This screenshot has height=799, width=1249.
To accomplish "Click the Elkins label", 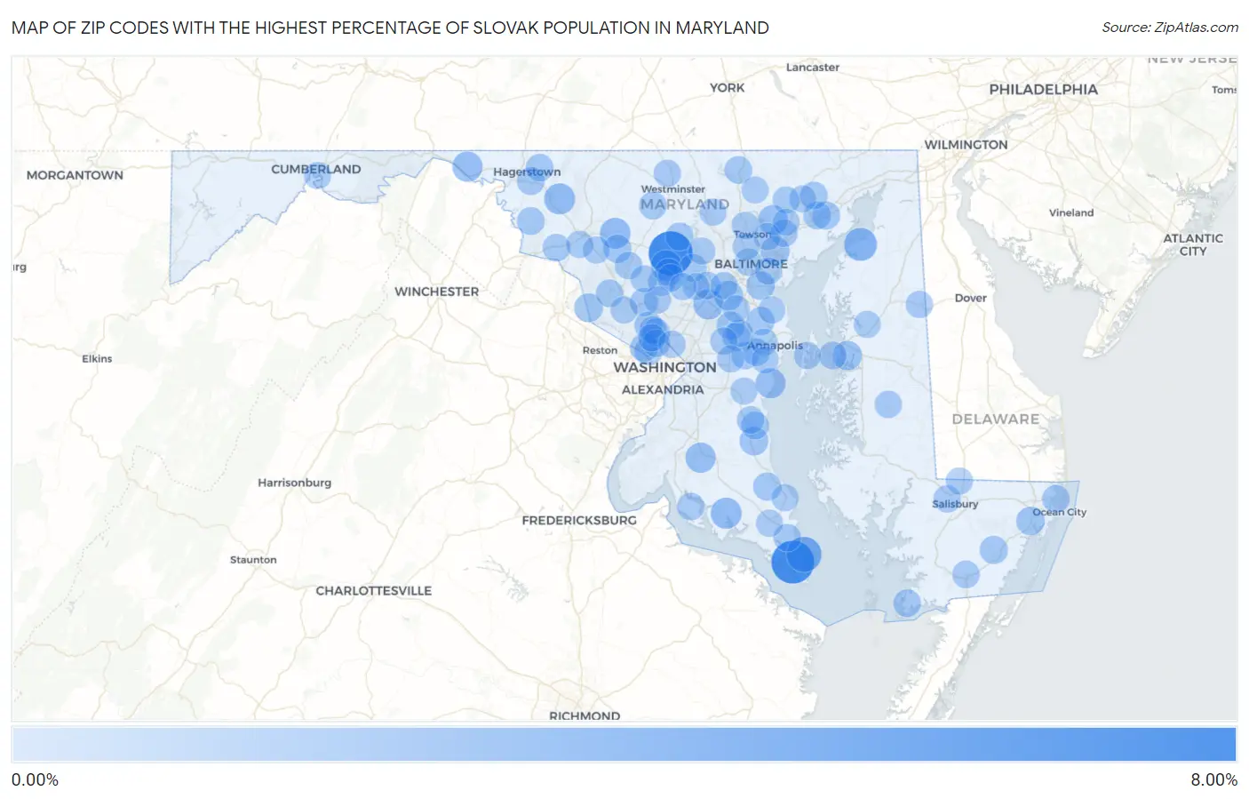I will click(97, 359).
